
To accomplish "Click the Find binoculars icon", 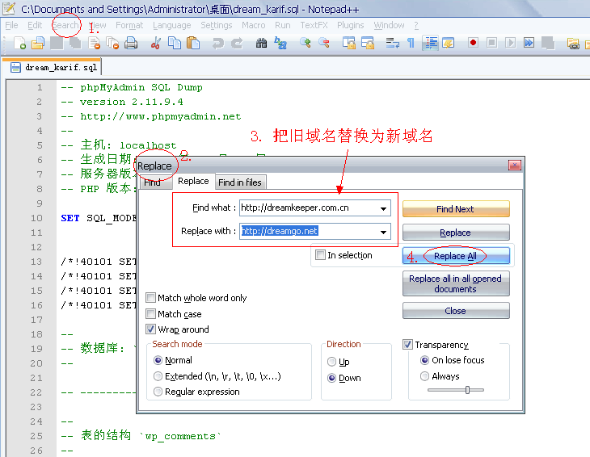I will coord(262,44).
